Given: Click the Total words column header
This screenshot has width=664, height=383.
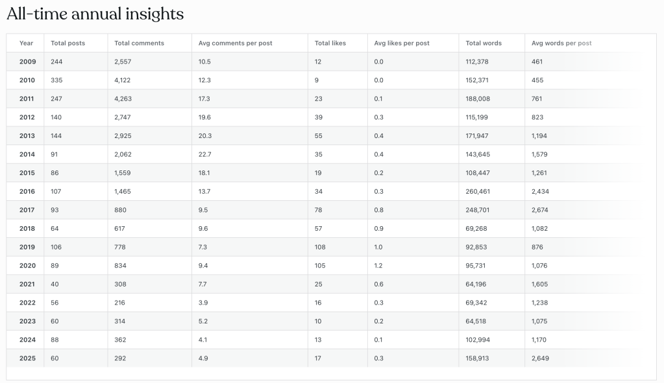Looking at the screenshot, I should tap(484, 43).
